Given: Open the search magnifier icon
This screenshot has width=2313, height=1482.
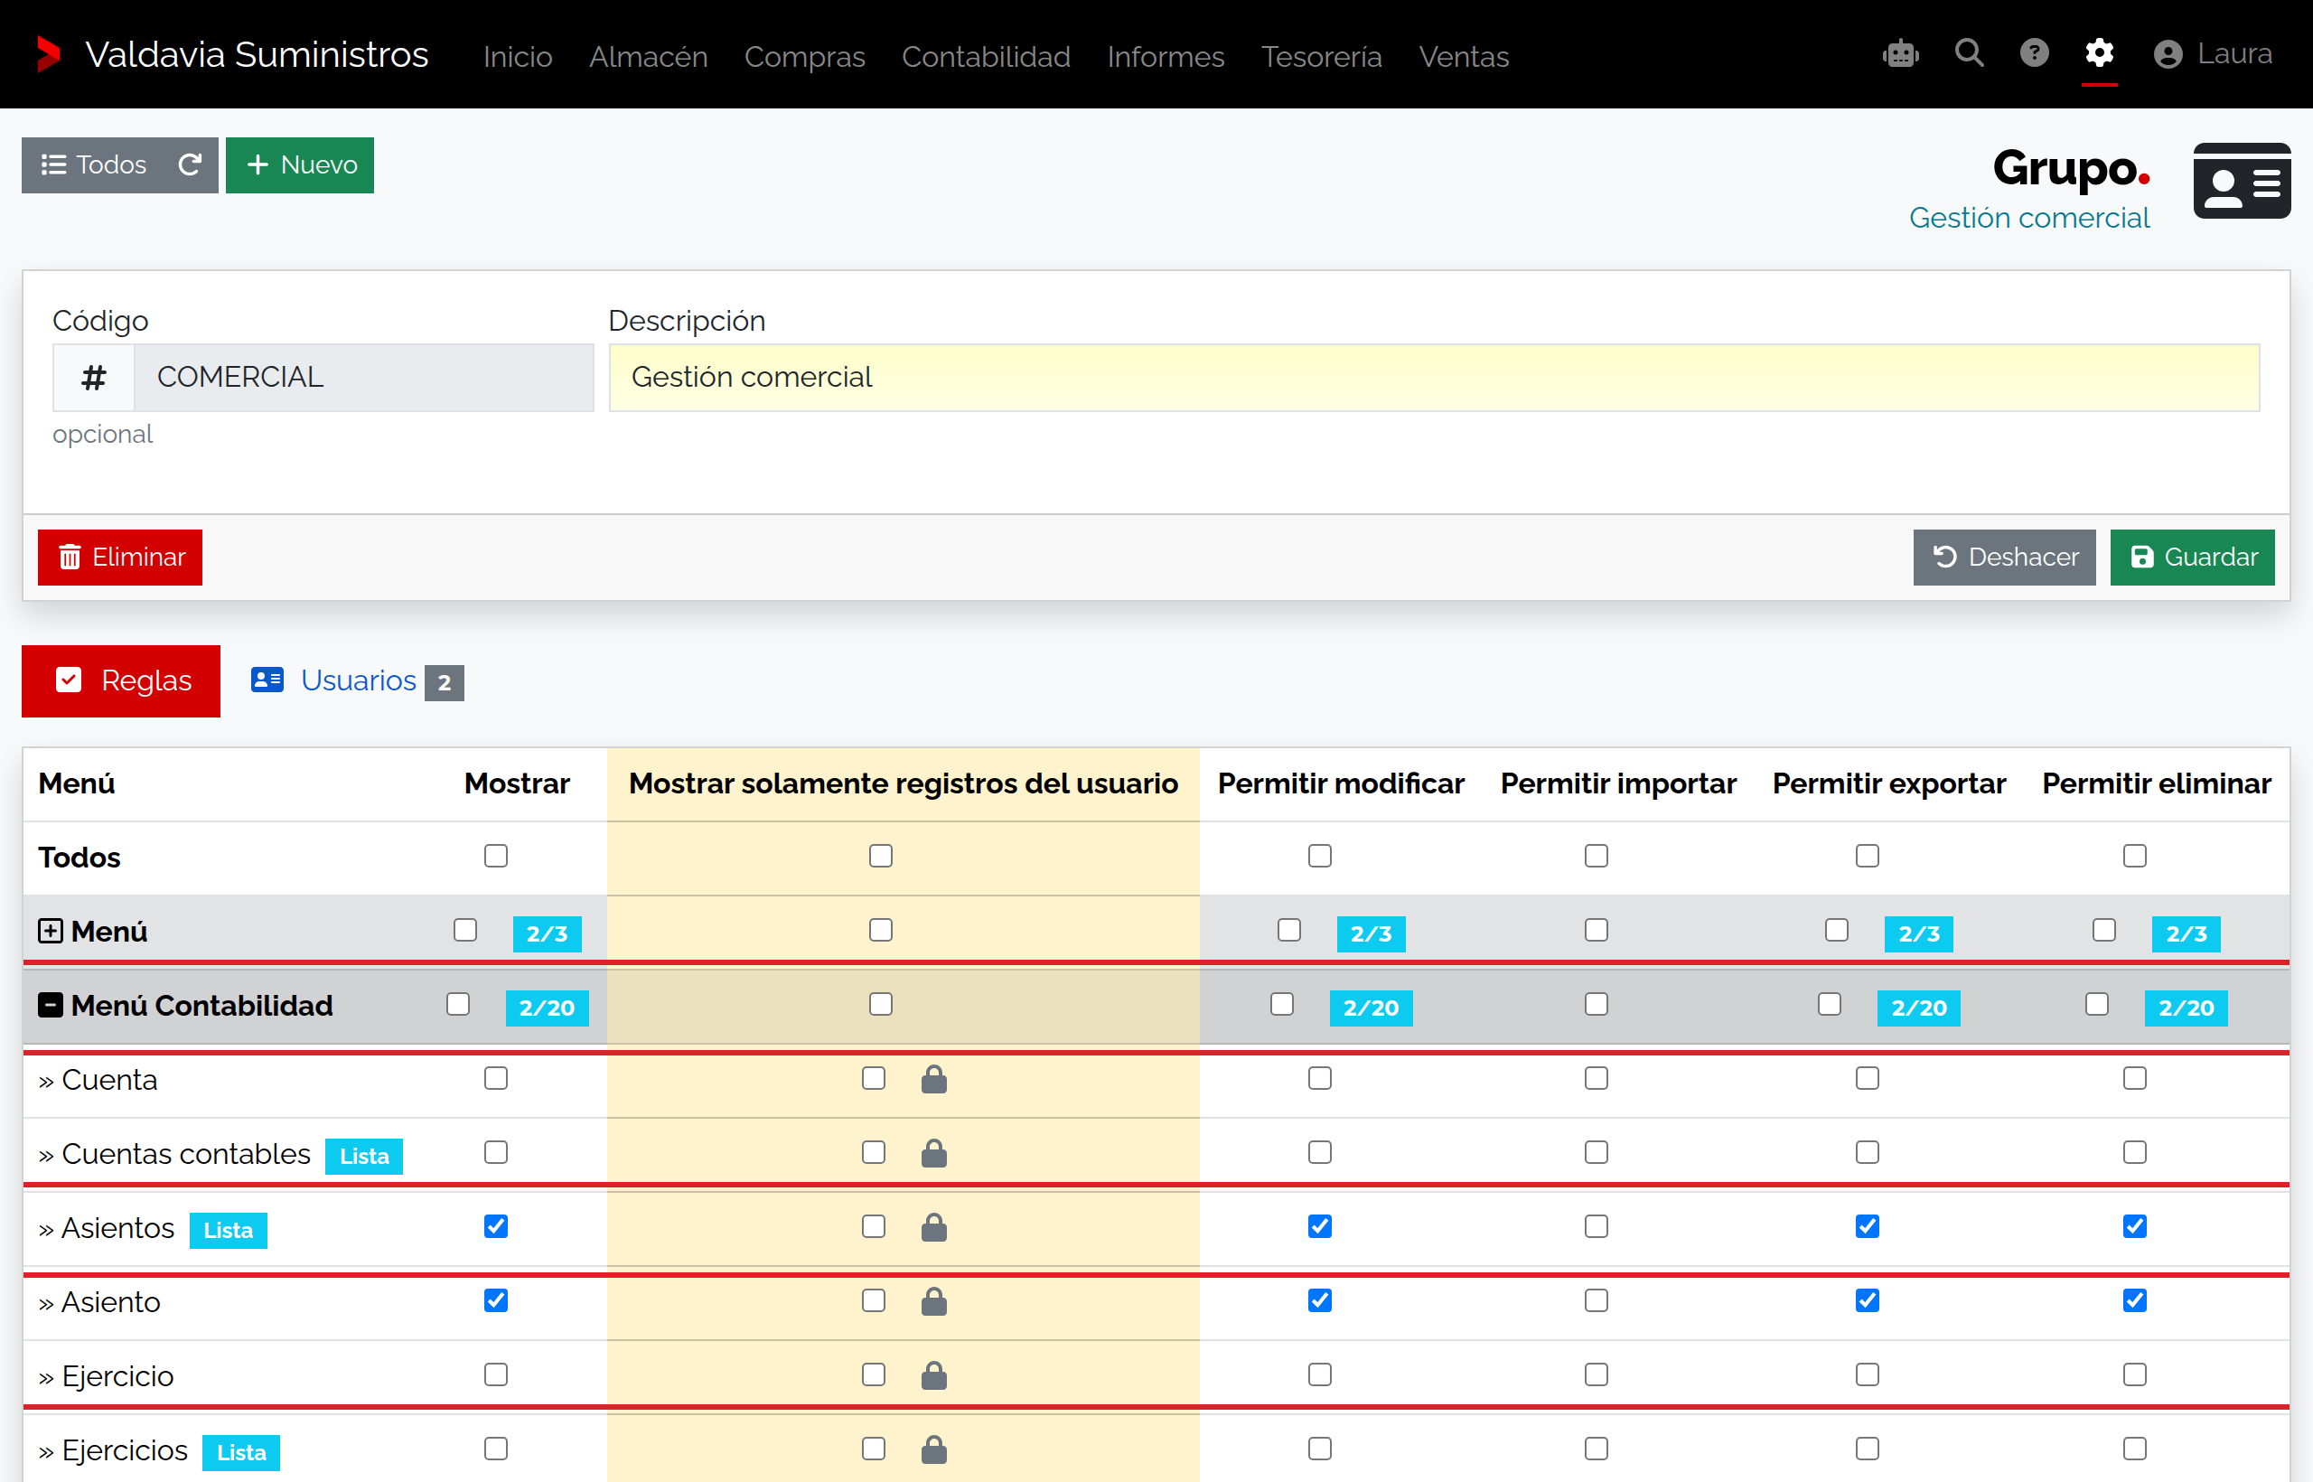Looking at the screenshot, I should [1969, 53].
